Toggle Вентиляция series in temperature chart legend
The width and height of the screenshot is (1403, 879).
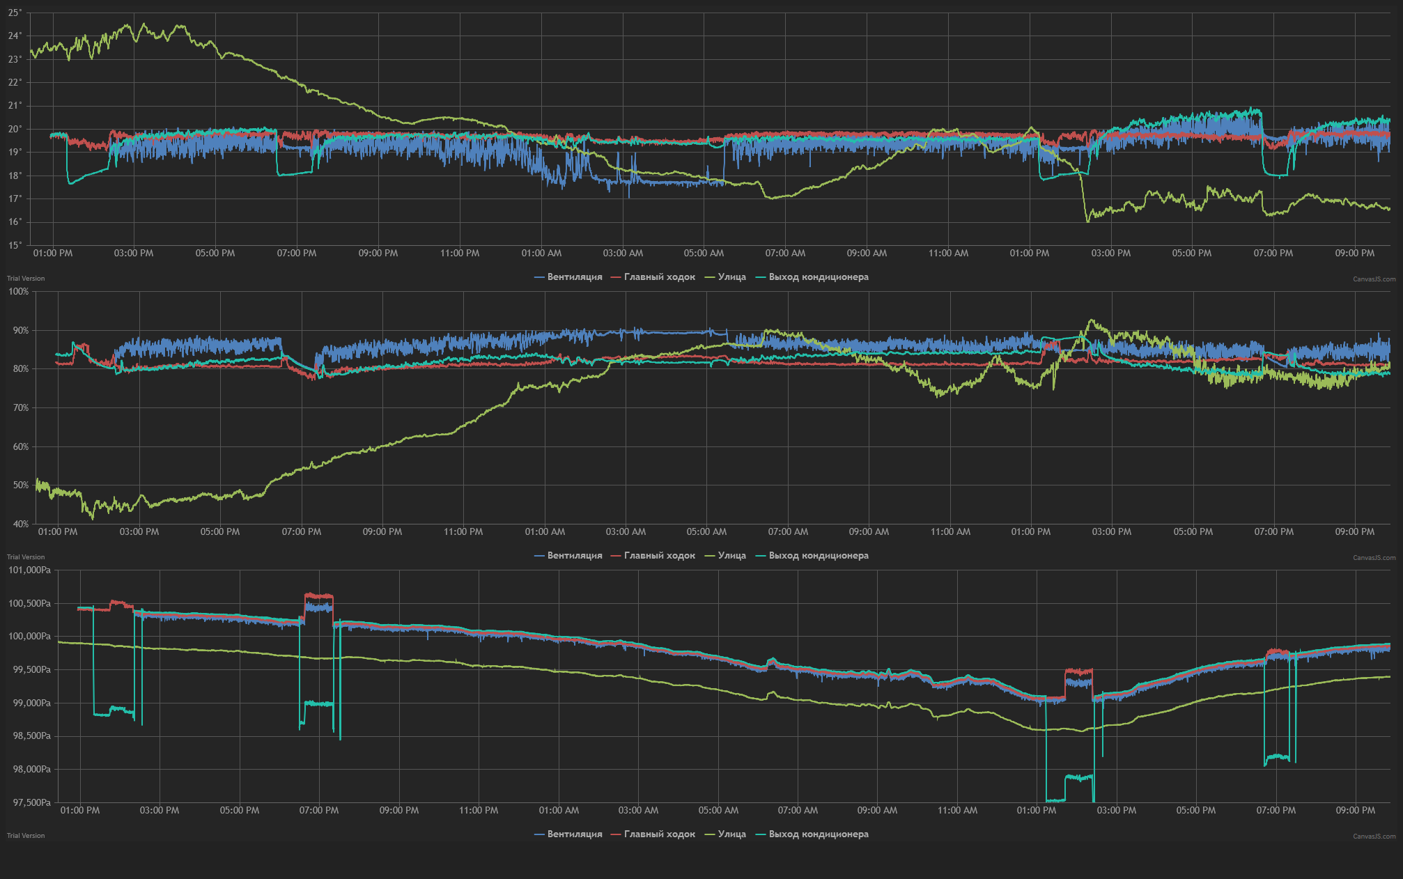pyautogui.click(x=568, y=277)
